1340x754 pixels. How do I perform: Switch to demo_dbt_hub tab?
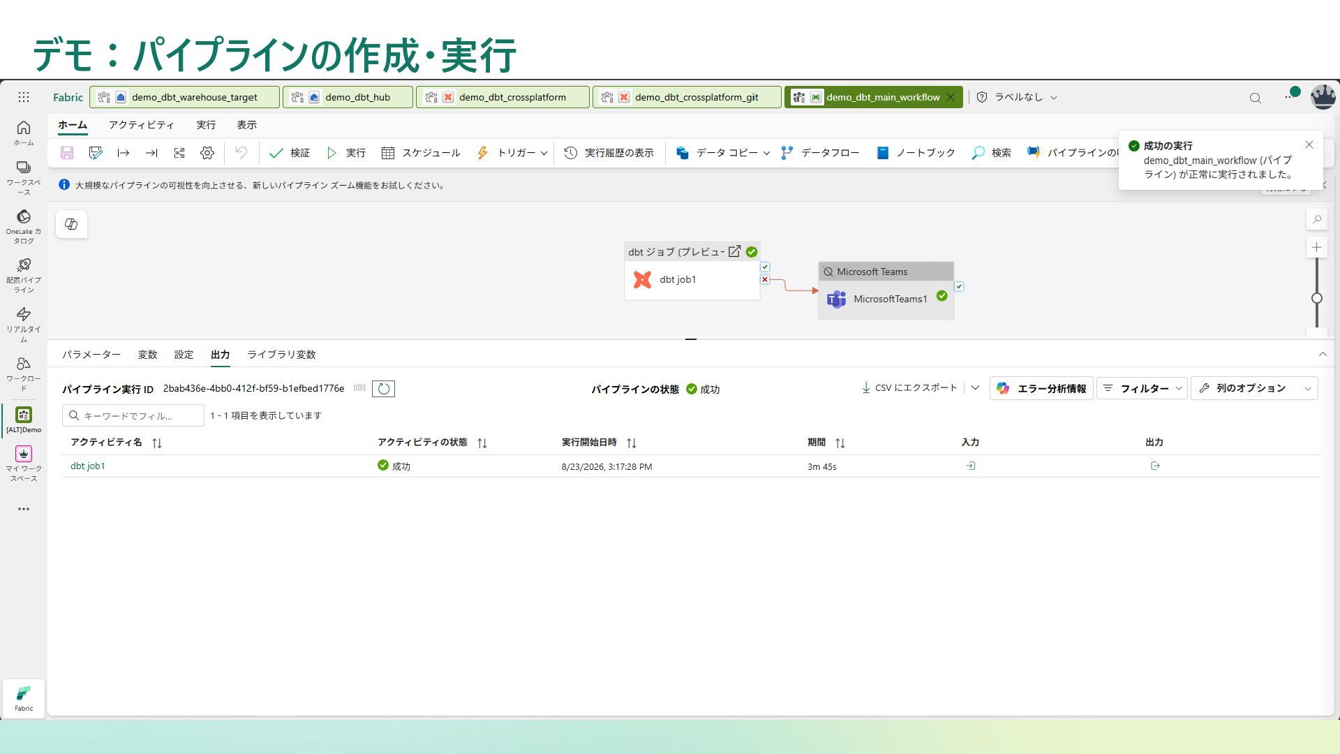pos(348,97)
